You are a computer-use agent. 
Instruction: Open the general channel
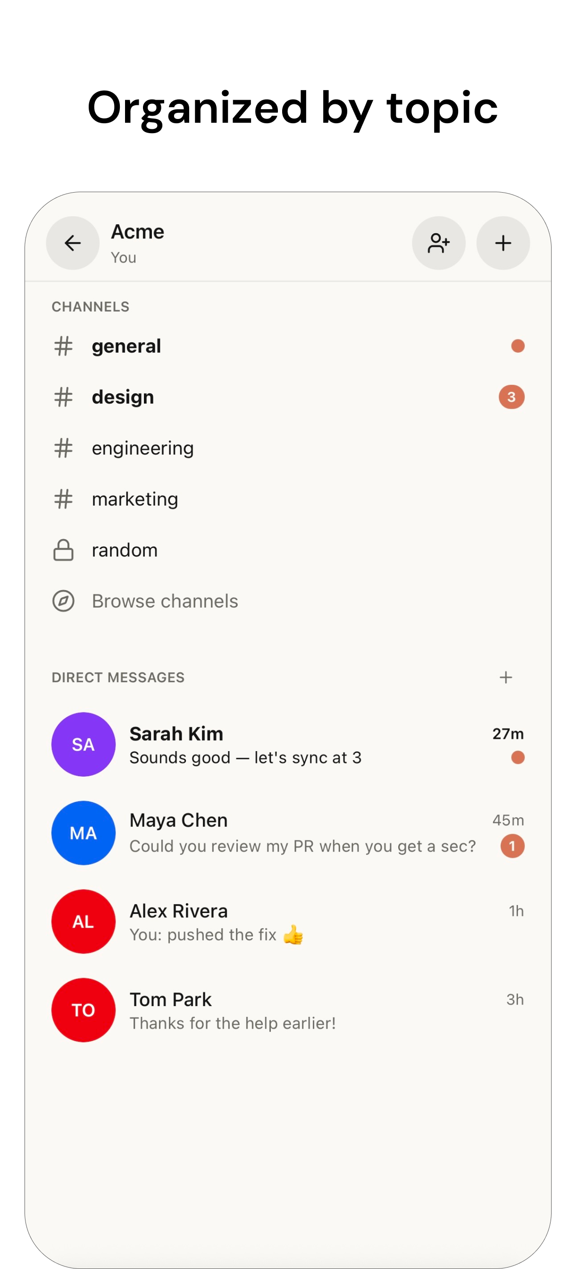pyautogui.click(x=288, y=346)
